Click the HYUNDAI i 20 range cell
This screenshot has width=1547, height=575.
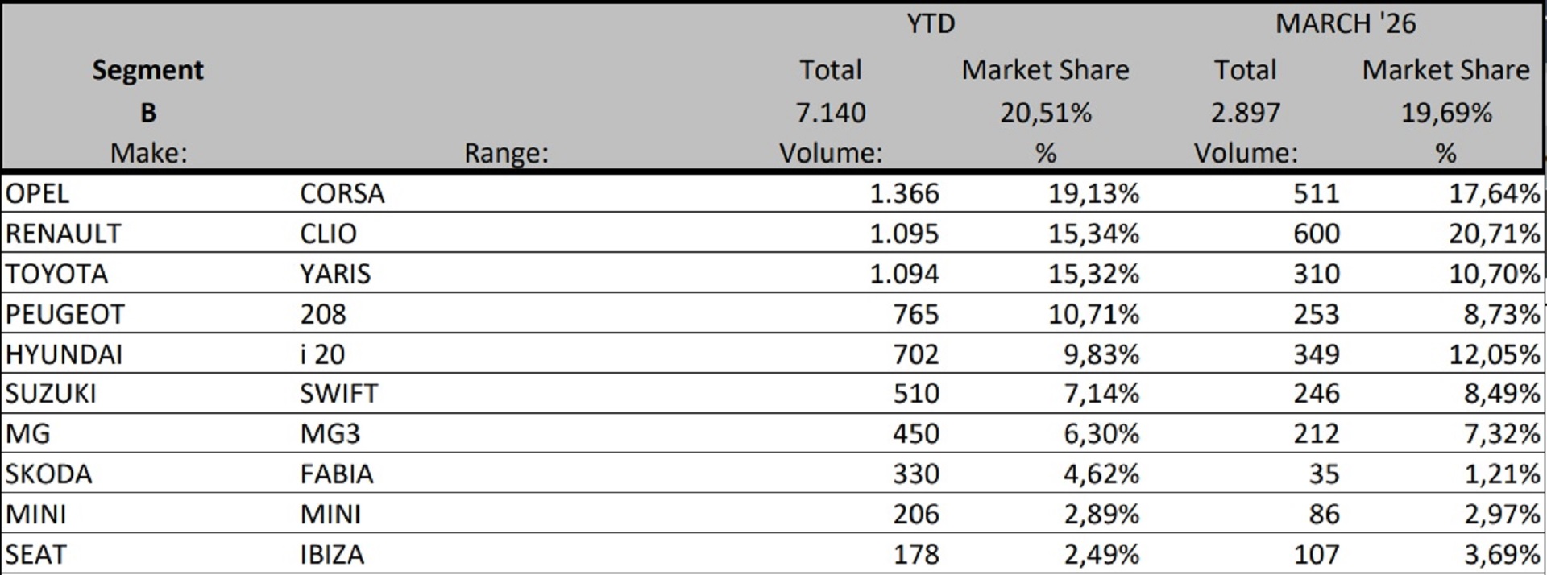(x=322, y=354)
